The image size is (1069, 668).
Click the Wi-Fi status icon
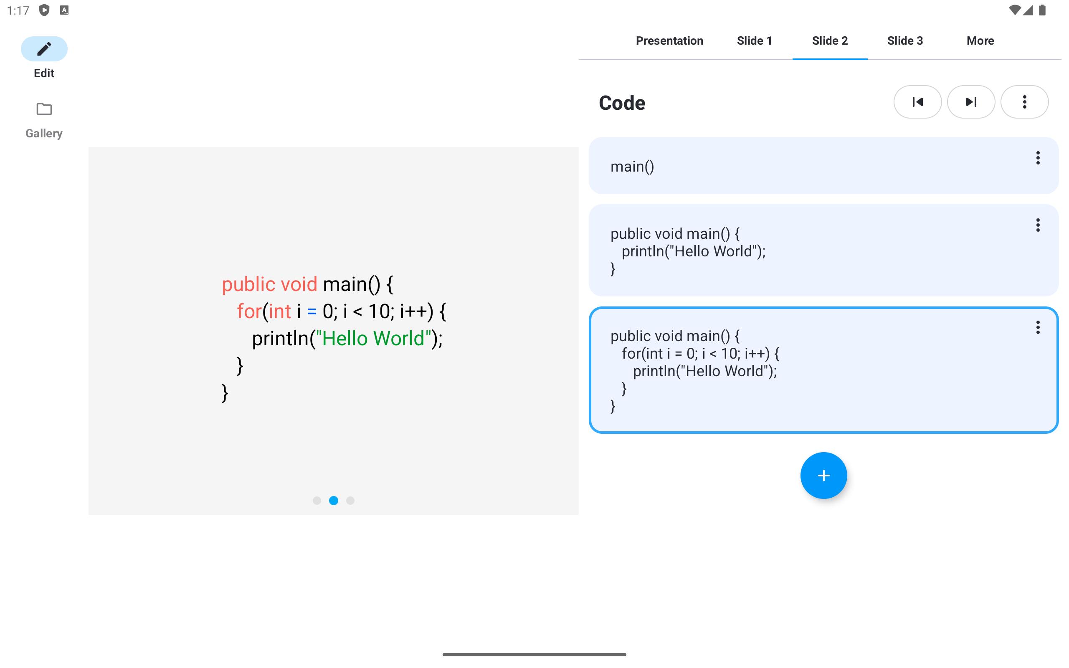click(x=1014, y=10)
